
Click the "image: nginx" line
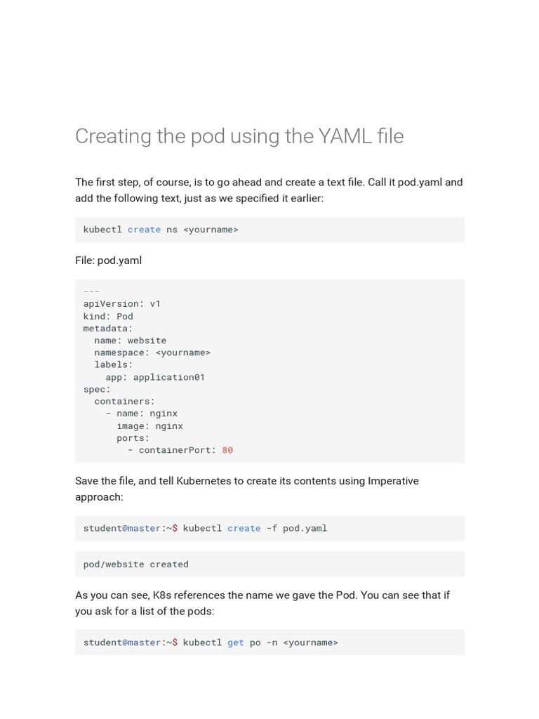point(149,426)
